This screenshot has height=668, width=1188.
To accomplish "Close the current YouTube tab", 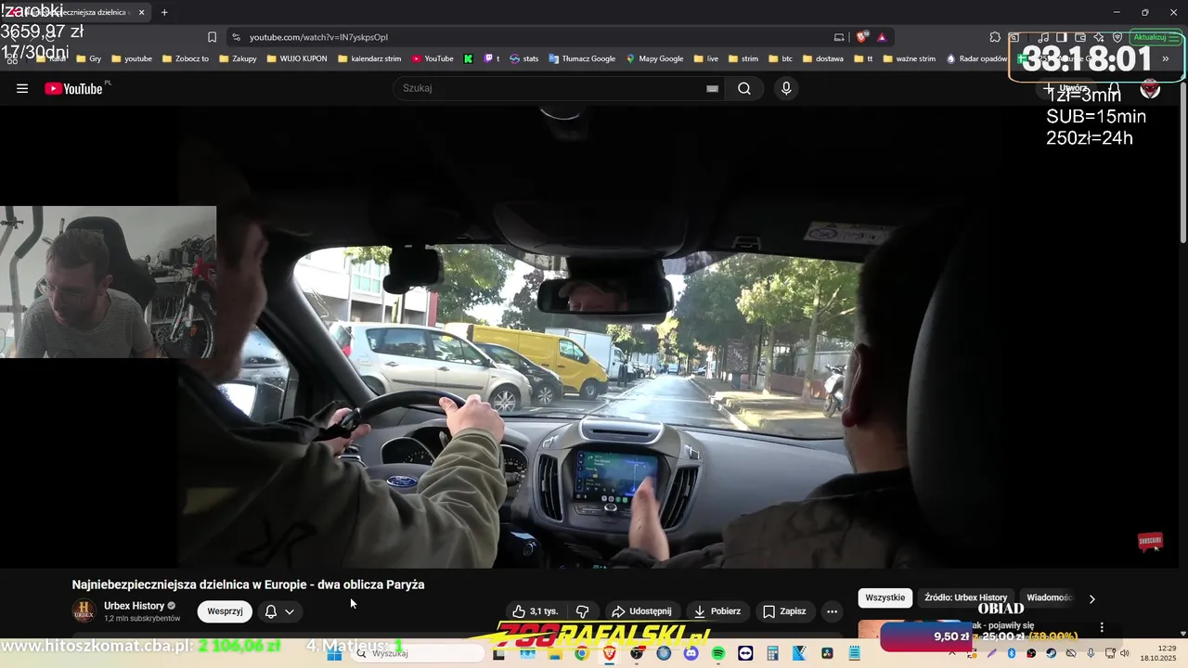I will click(142, 12).
